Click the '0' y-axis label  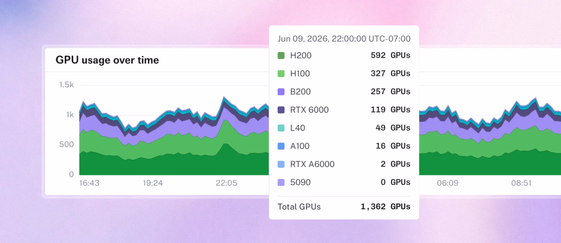pyautogui.click(x=72, y=174)
